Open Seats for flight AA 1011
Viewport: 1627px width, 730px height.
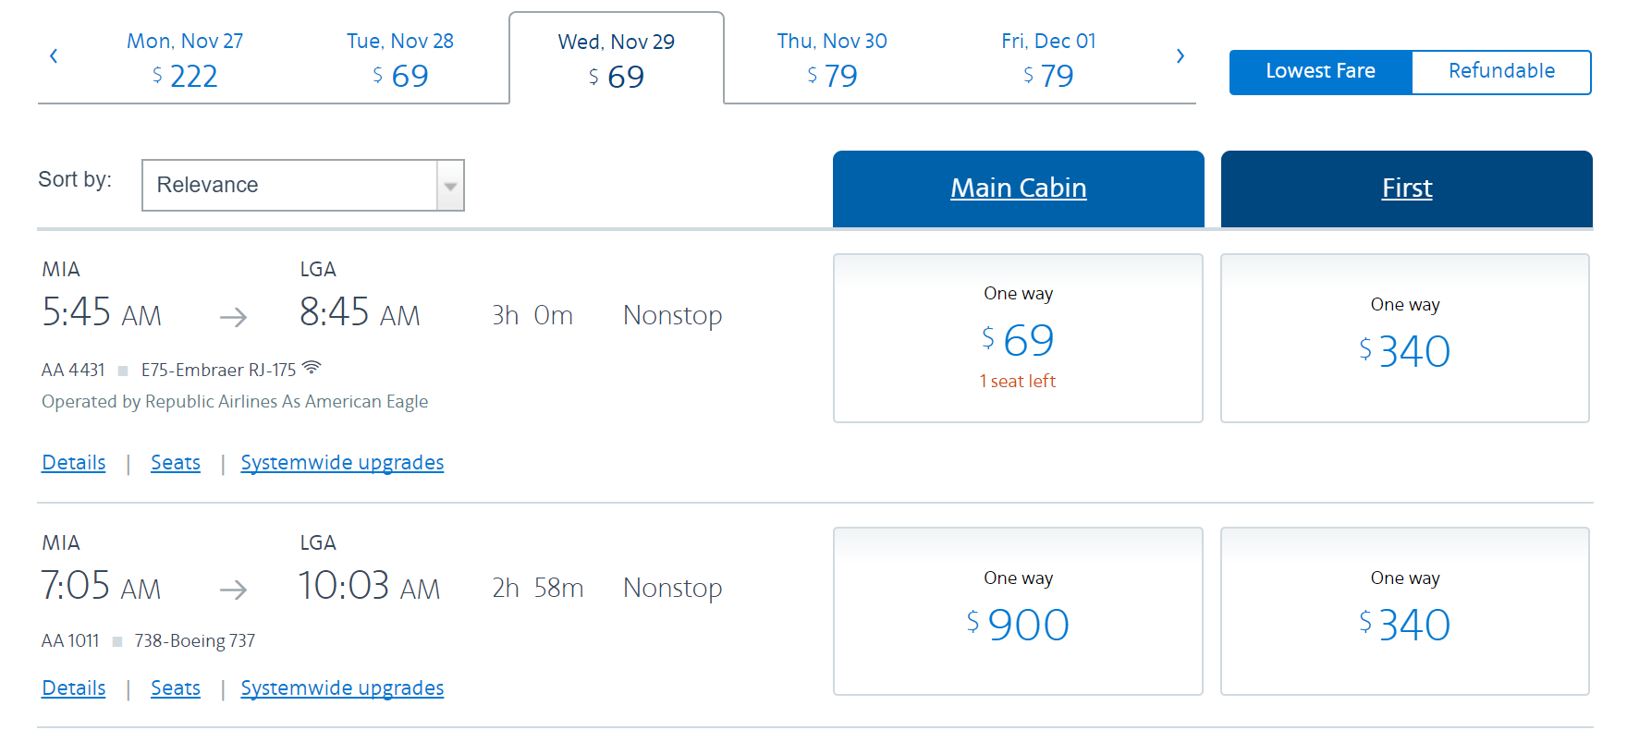point(176,688)
